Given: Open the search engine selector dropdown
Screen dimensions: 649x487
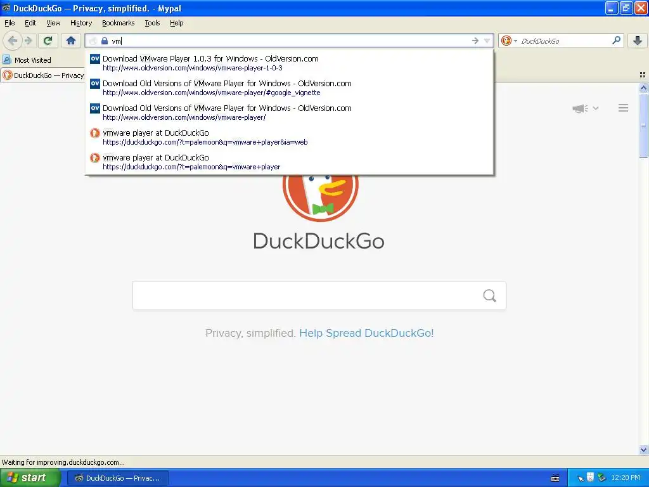Looking at the screenshot, I should click(x=515, y=41).
